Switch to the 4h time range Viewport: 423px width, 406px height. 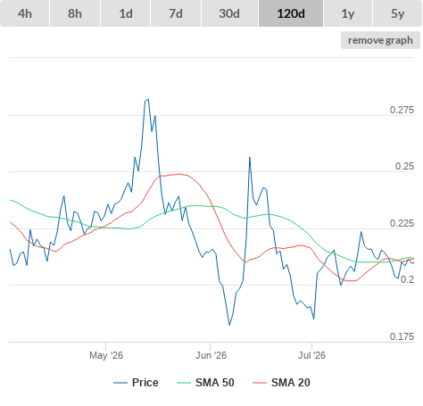coord(25,13)
